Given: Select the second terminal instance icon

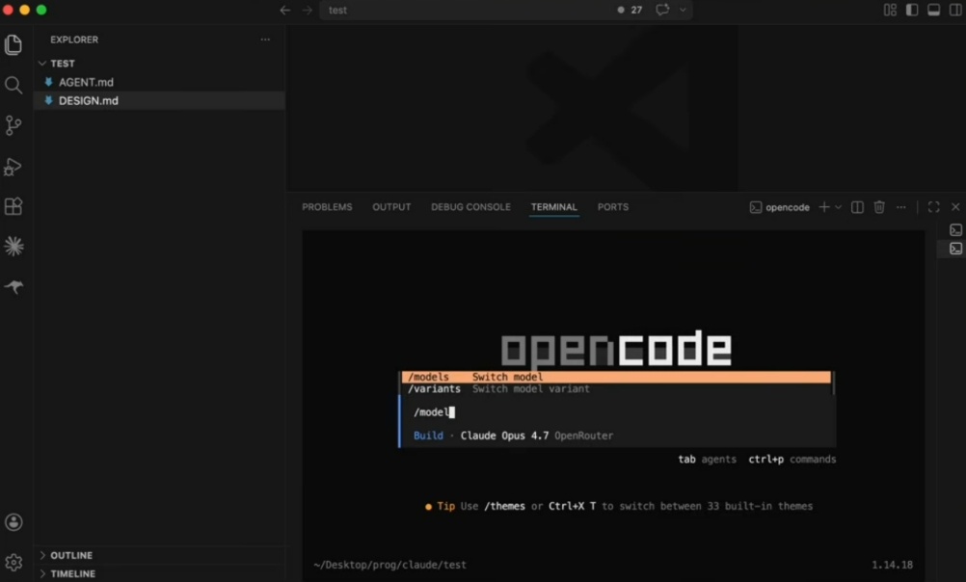Looking at the screenshot, I should click(x=955, y=249).
